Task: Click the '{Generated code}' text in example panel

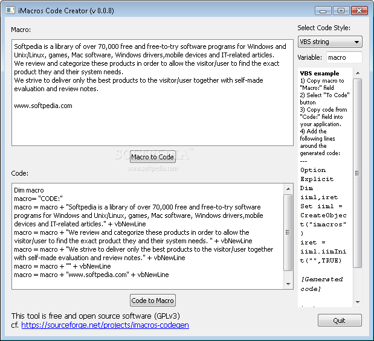Action: [321, 284]
